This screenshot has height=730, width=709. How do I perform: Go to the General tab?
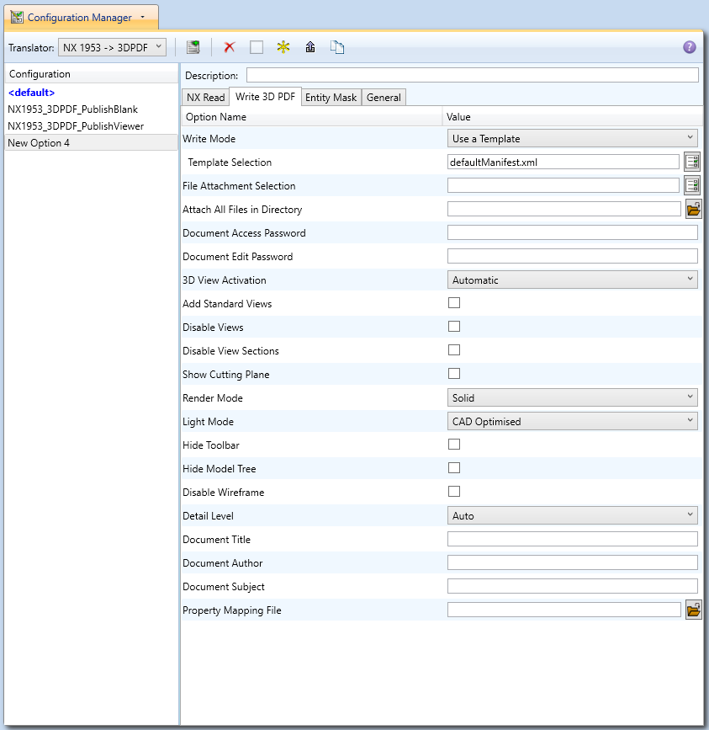click(384, 98)
